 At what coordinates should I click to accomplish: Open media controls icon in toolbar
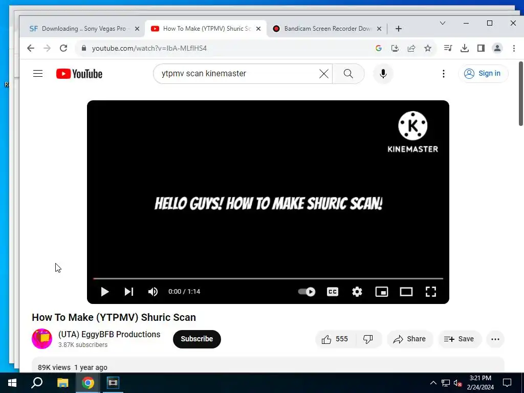tap(448, 48)
